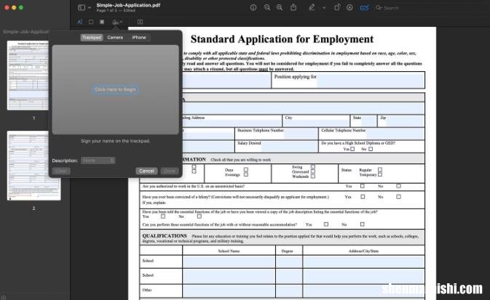
Task: Click the Clear button
Action: [61, 171]
